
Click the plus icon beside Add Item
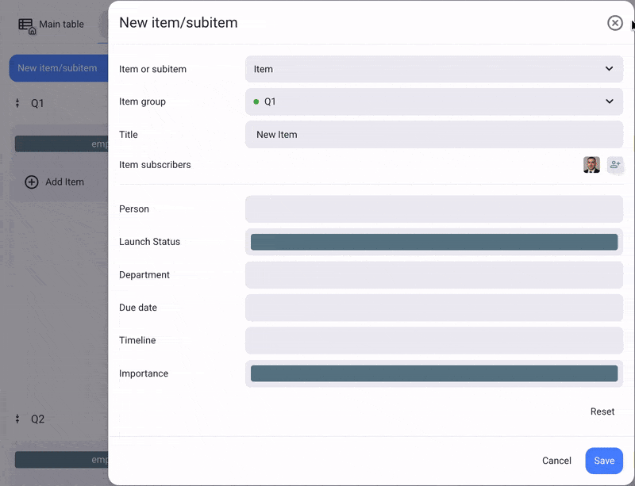[x=32, y=182]
